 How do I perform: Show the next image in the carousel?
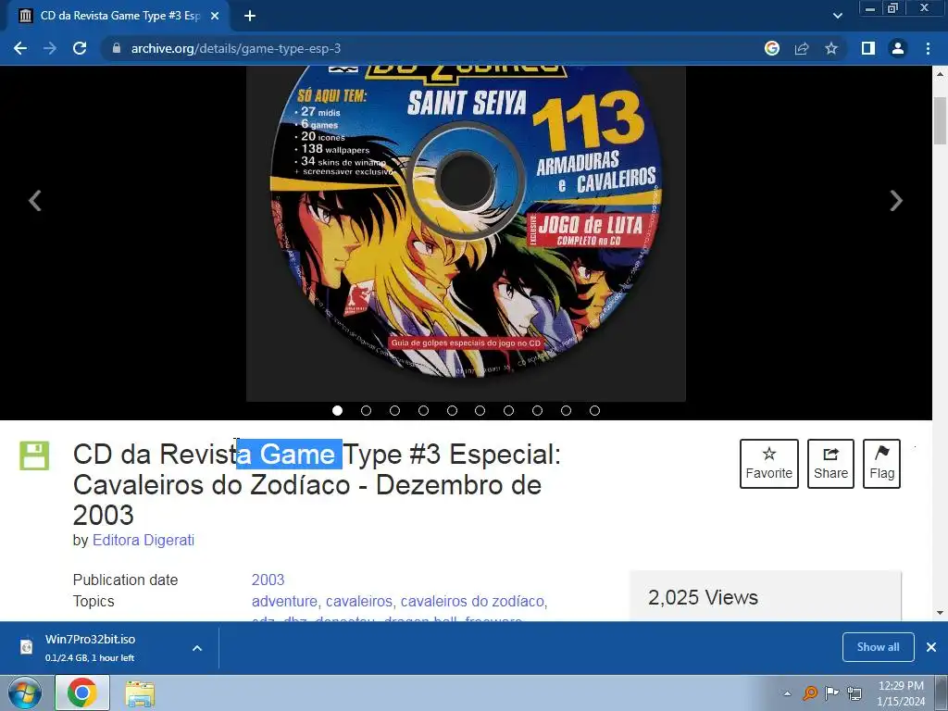coord(896,201)
